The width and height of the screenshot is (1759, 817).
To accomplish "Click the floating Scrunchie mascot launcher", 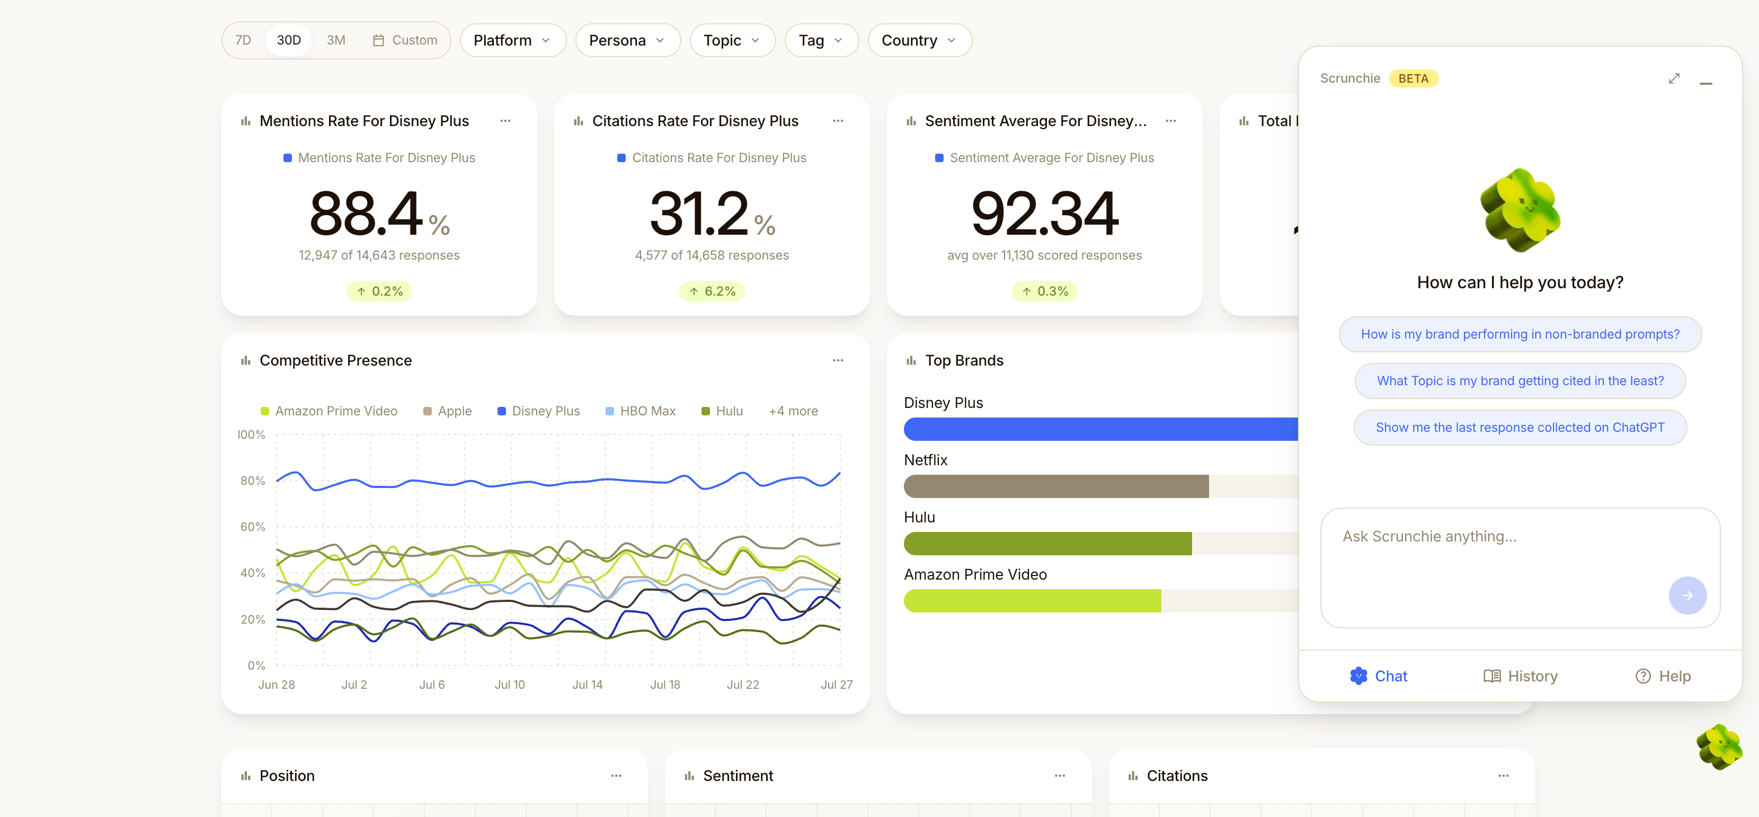I will pyautogui.click(x=1720, y=747).
